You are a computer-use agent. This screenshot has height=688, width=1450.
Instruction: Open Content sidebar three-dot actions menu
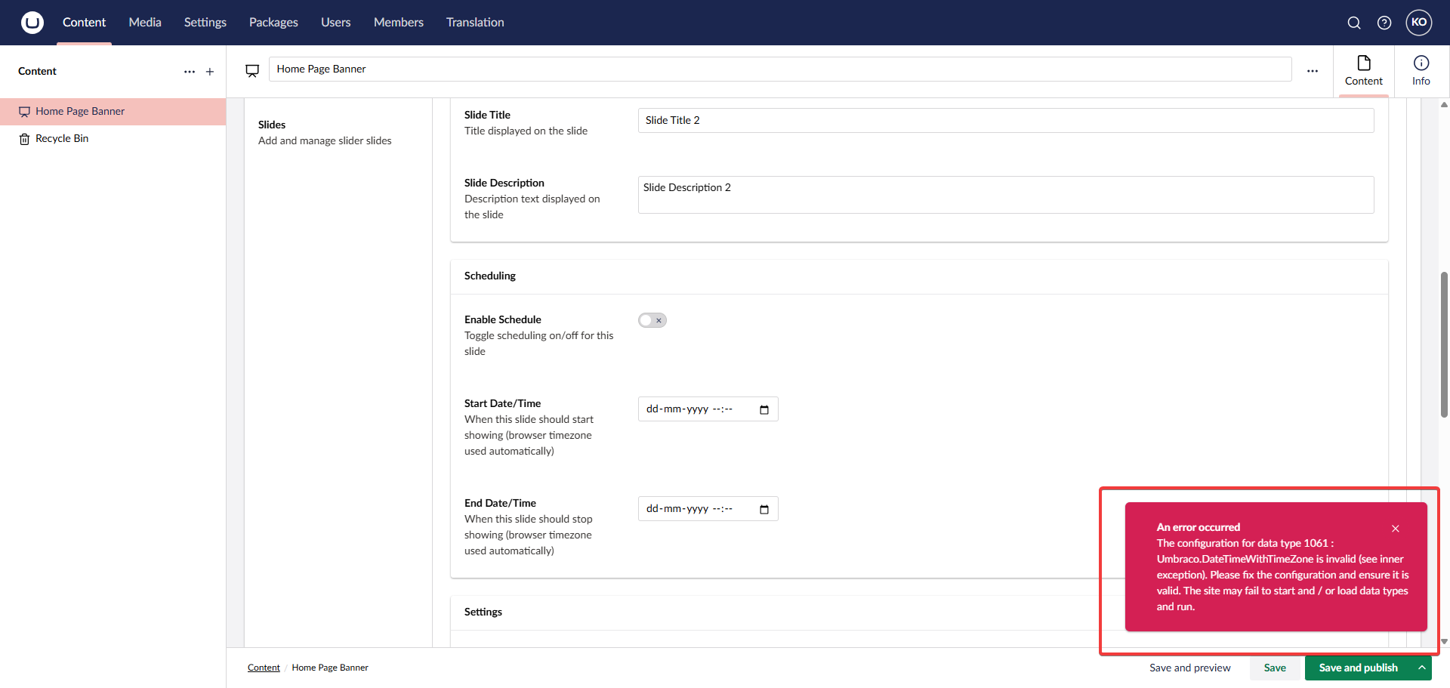[189, 72]
